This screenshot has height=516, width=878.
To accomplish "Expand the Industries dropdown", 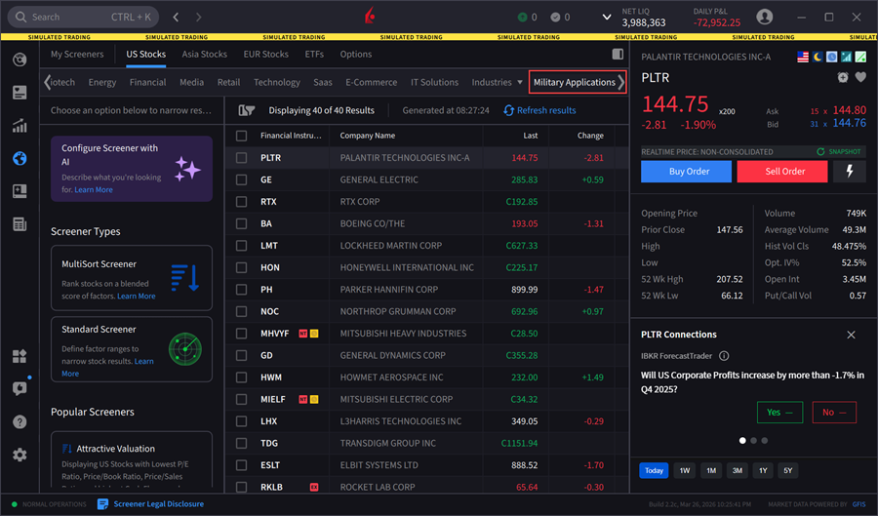I will 498,83.
